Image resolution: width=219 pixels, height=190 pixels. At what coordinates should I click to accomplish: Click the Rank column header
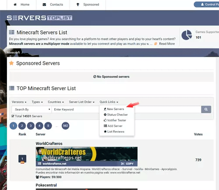click(22, 134)
